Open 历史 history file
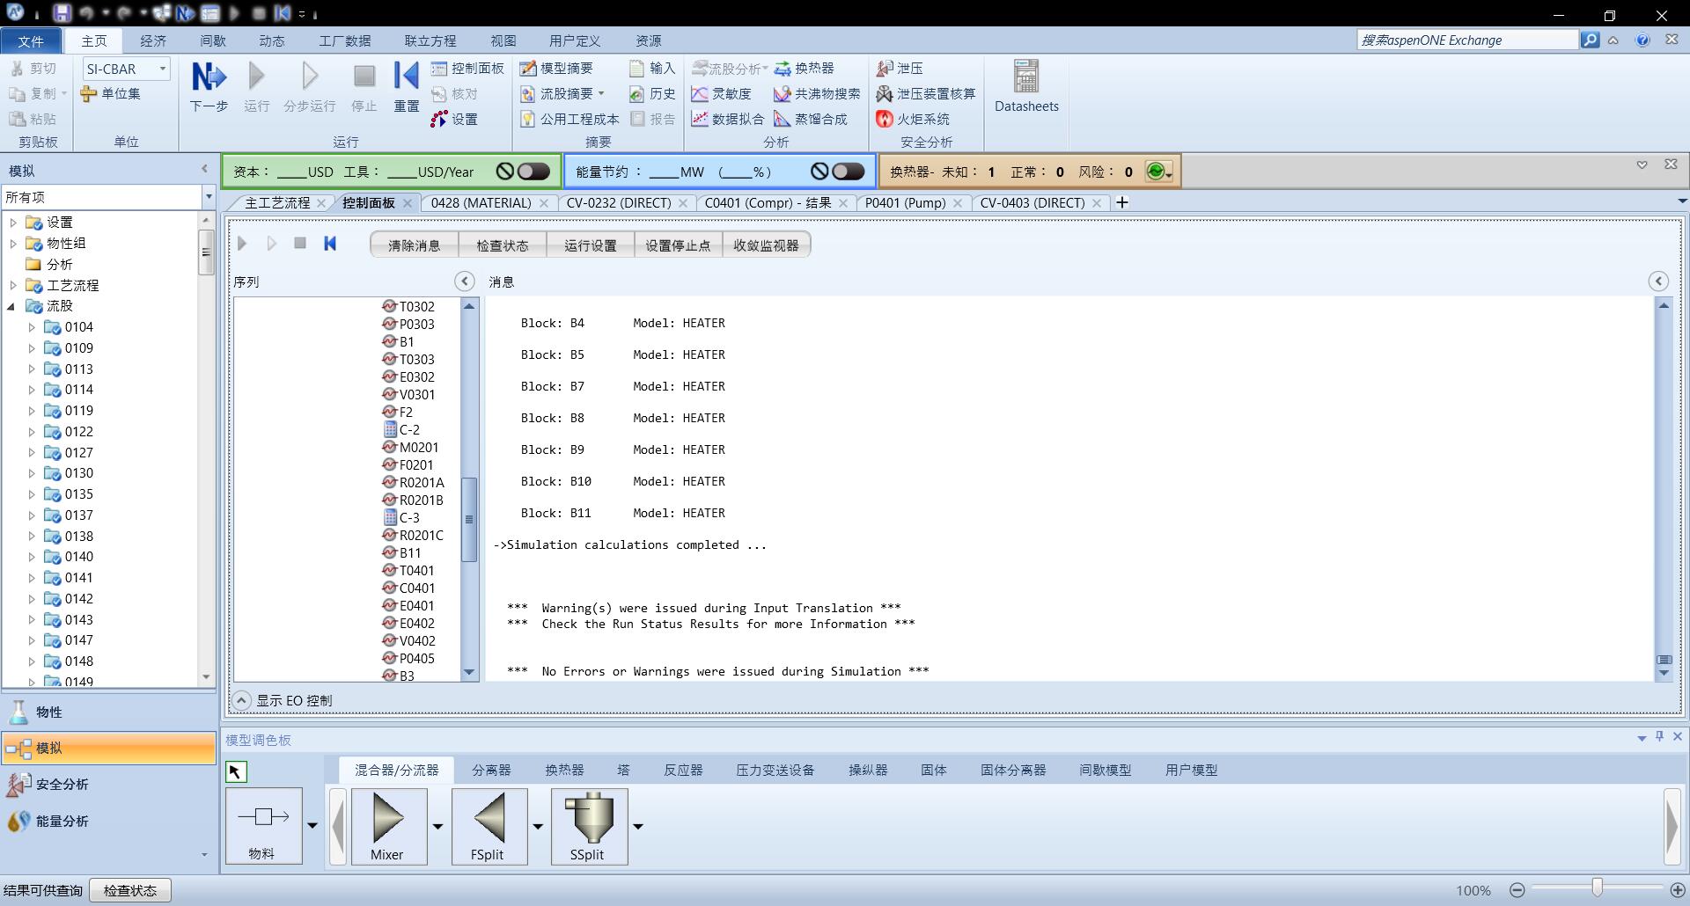Screen dimensions: 1690x906 pos(652,93)
